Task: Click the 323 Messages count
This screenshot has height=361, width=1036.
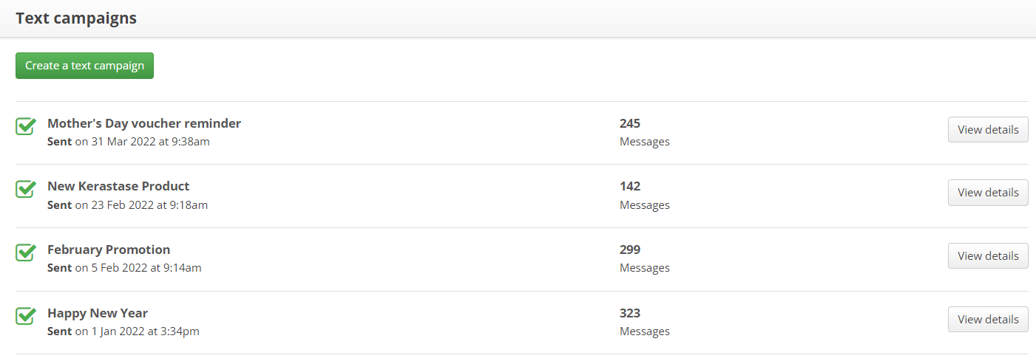Action: [645, 322]
